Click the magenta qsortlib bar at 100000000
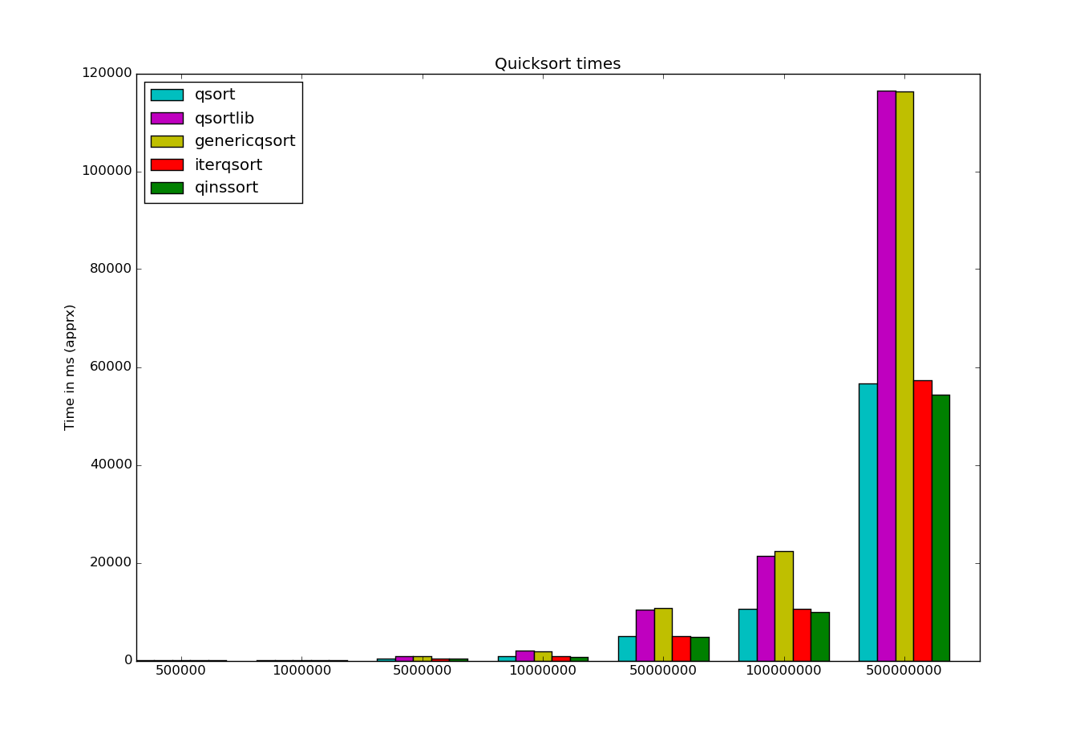1088x734 pixels. click(766, 608)
